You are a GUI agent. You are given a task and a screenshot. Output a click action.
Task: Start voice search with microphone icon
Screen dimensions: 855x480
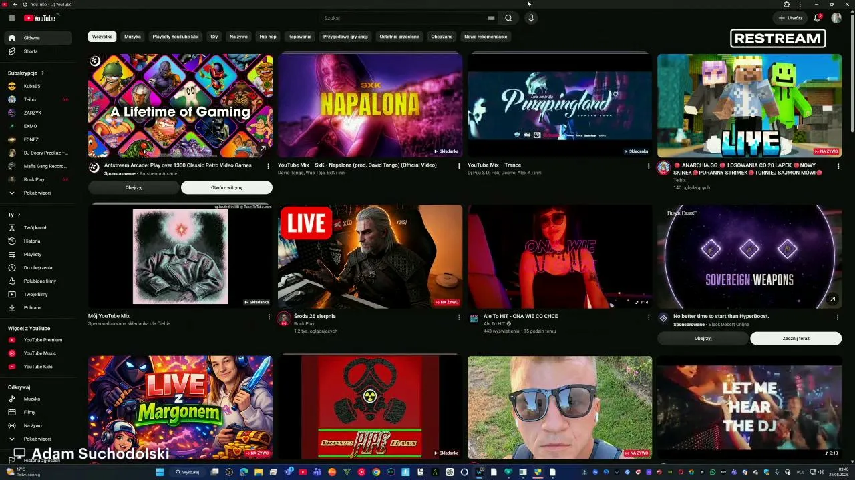531,18
